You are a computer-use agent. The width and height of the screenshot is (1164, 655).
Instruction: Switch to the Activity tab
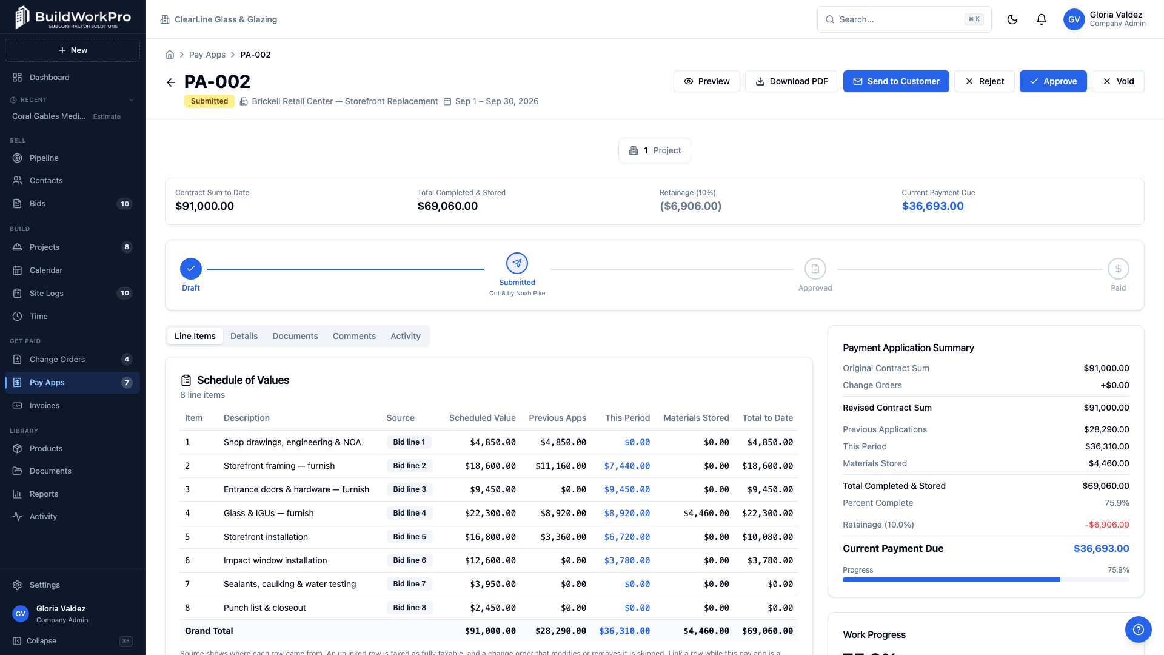click(x=406, y=336)
